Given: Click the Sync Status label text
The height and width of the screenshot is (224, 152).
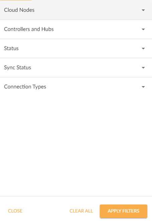Looking at the screenshot, I should pyautogui.click(x=17, y=68).
